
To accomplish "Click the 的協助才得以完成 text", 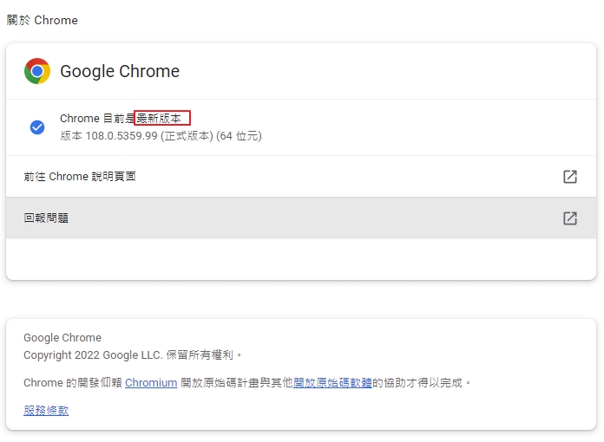I will click(422, 382).
